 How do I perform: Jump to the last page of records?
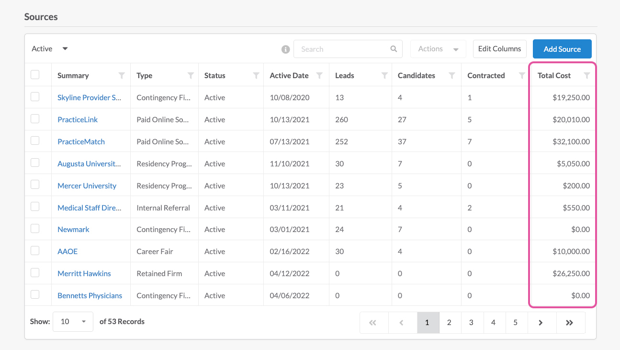[570, 323]
